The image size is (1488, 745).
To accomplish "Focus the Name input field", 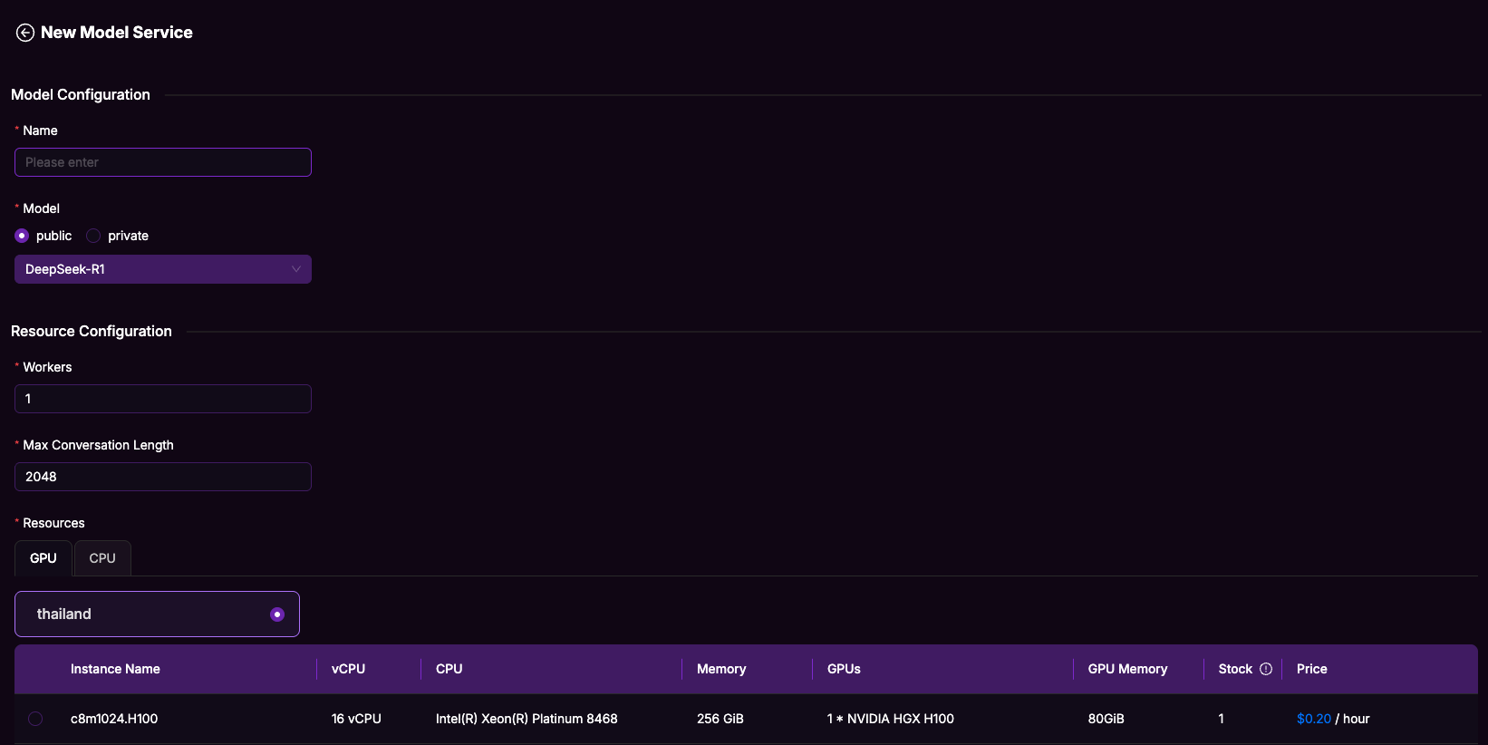I will point(163,162).
